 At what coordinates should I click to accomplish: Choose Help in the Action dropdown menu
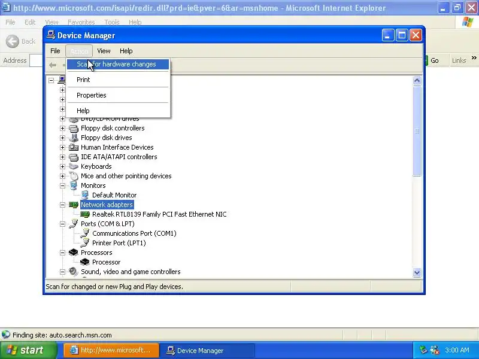coord(117,111)
